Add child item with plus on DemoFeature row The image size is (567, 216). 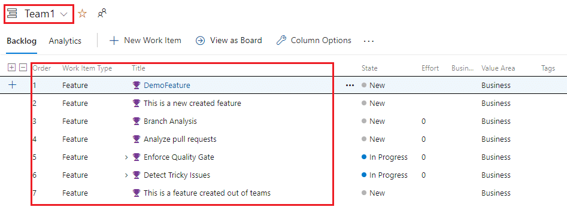click(13, 85)
